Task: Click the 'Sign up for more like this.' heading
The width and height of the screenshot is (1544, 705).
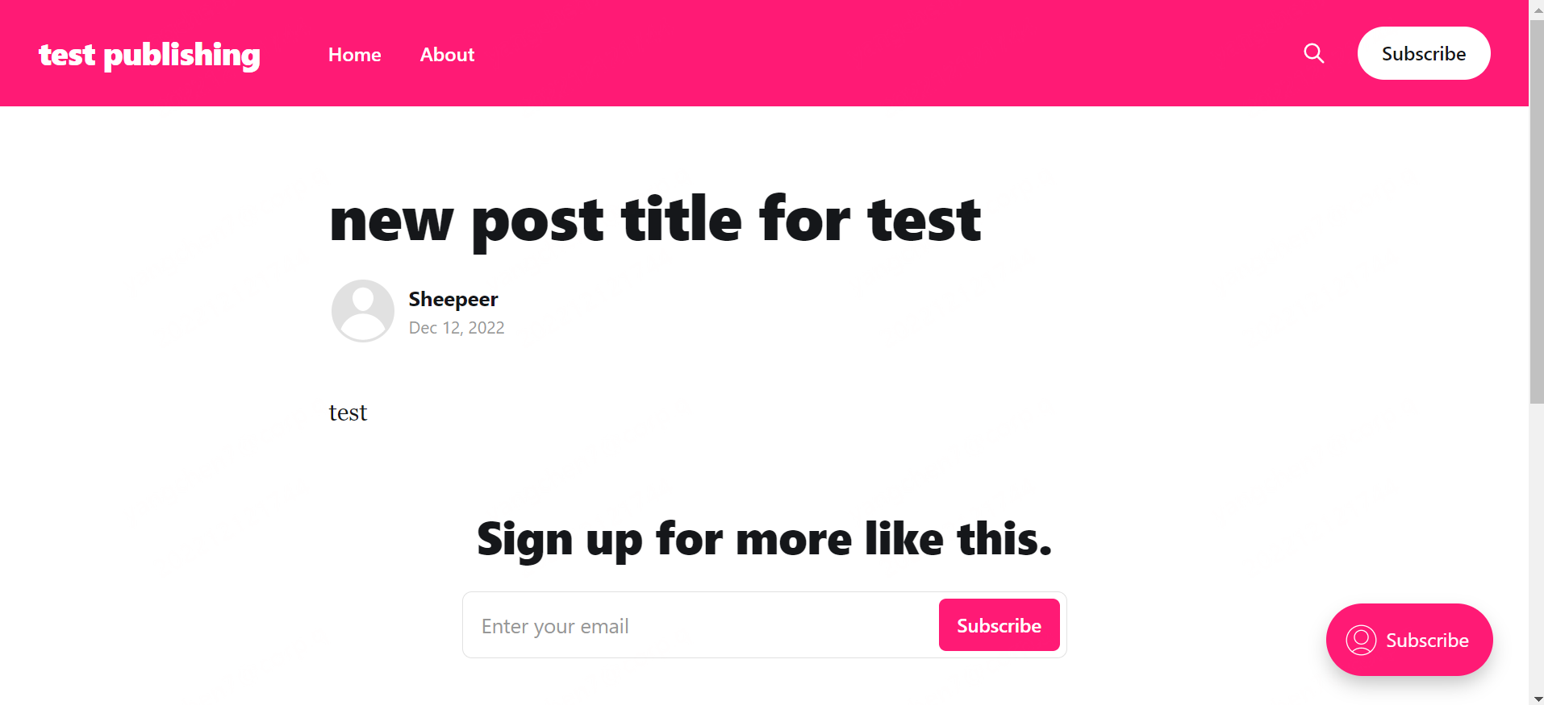Action: tap(764, 538)
